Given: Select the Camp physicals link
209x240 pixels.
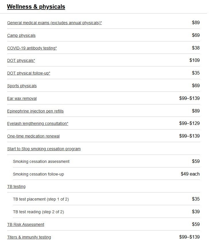Looking at the screenshot, I should click(21, 35).
